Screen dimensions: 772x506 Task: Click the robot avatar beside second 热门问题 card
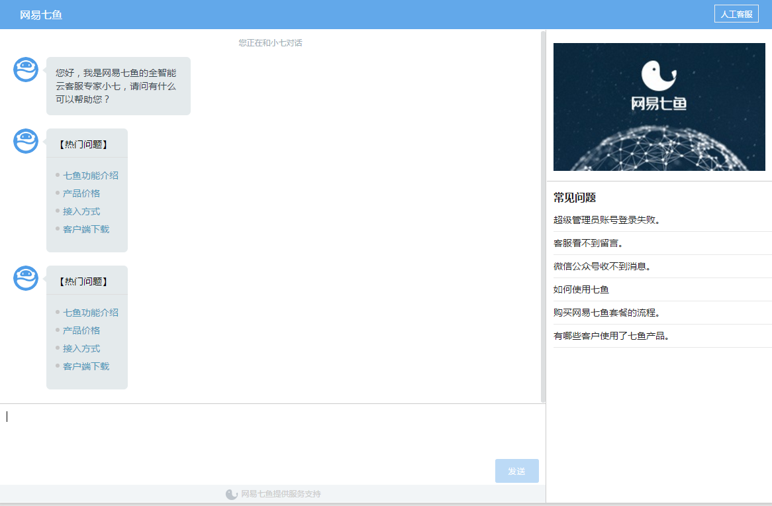pos(26,278)
